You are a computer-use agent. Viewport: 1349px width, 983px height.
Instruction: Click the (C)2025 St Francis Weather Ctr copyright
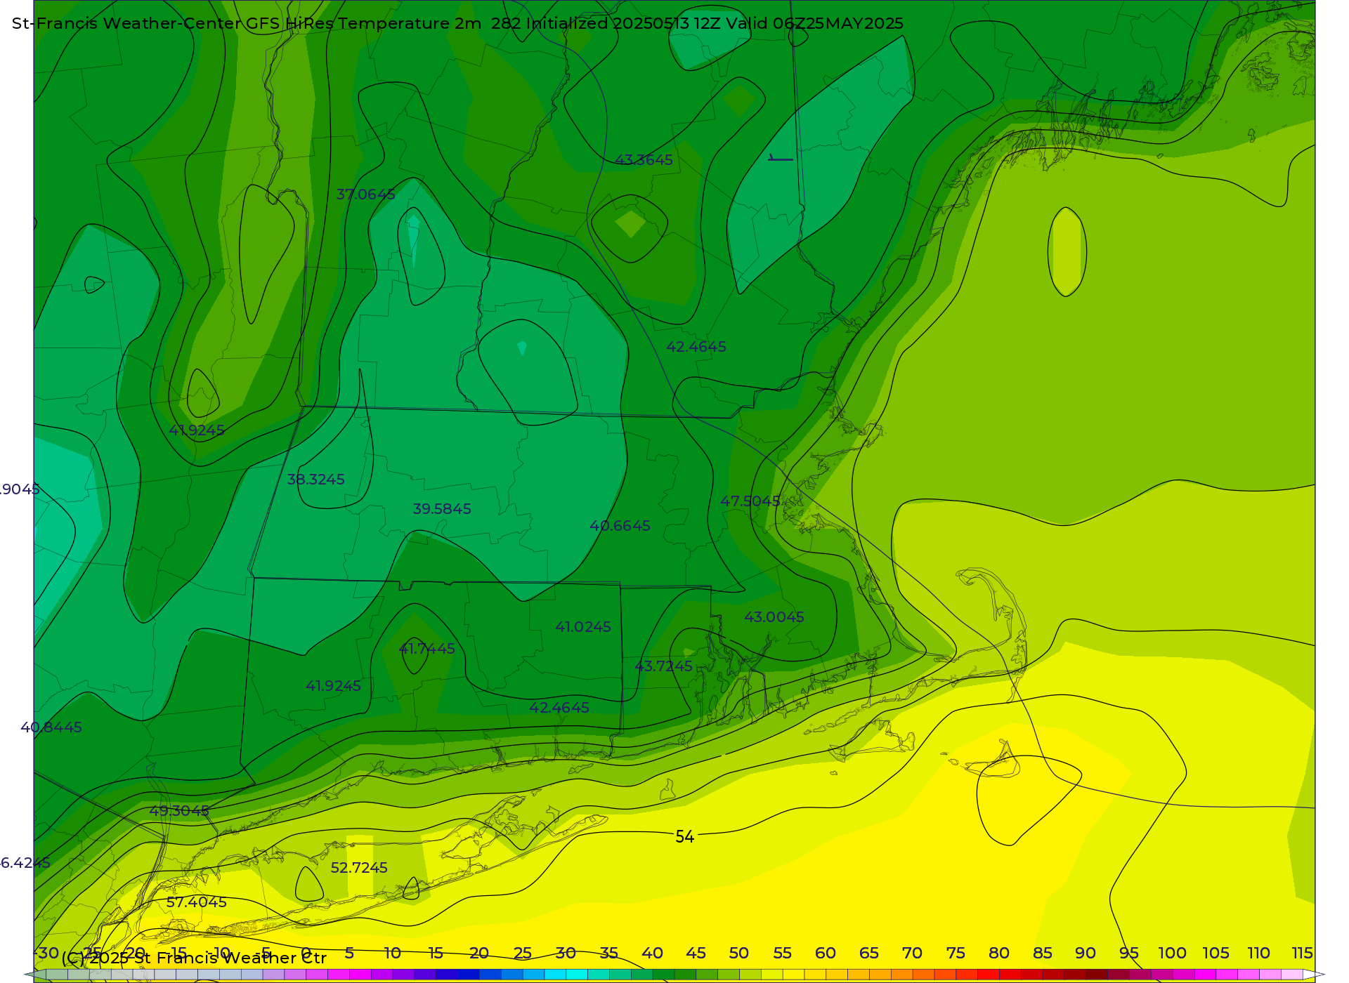click(194, 958)
